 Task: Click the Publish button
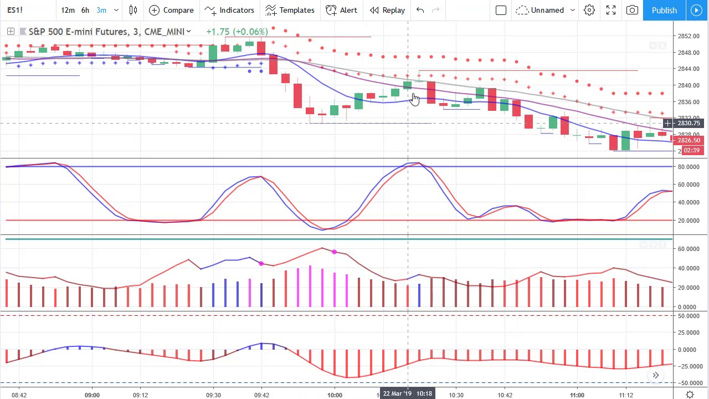click(x=664, y=10)
